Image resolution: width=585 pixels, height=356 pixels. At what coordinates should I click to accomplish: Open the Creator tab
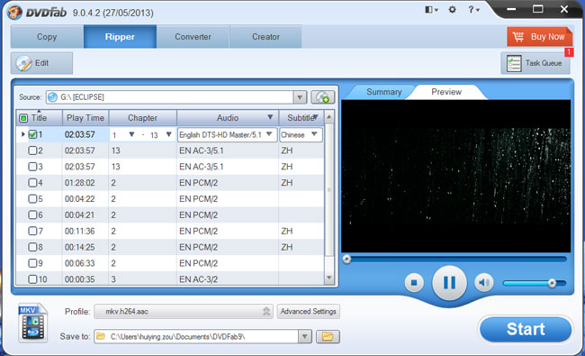click(265, 37)
